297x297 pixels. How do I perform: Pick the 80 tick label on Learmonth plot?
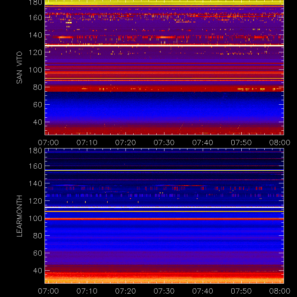pos(37,236)
